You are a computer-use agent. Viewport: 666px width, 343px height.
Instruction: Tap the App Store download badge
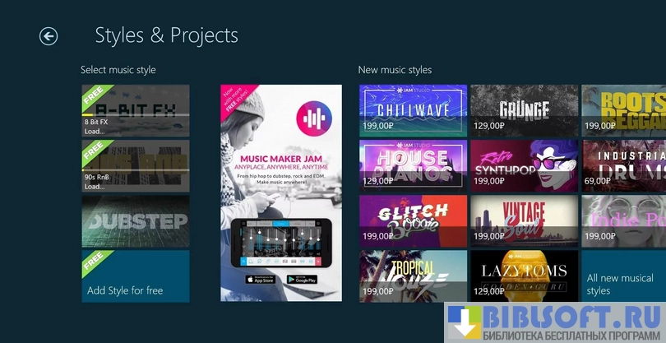pyautogui.click(x=260, y=280)
